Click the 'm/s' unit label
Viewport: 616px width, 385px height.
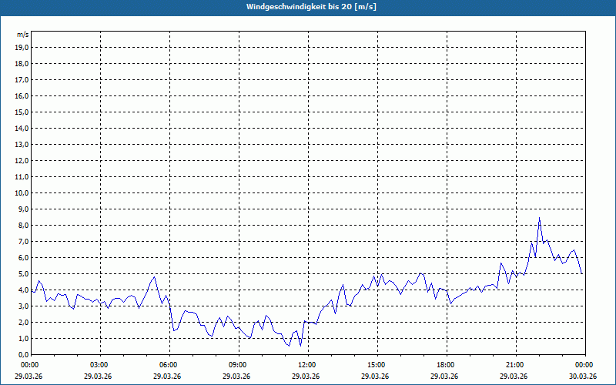click(23, 35)
